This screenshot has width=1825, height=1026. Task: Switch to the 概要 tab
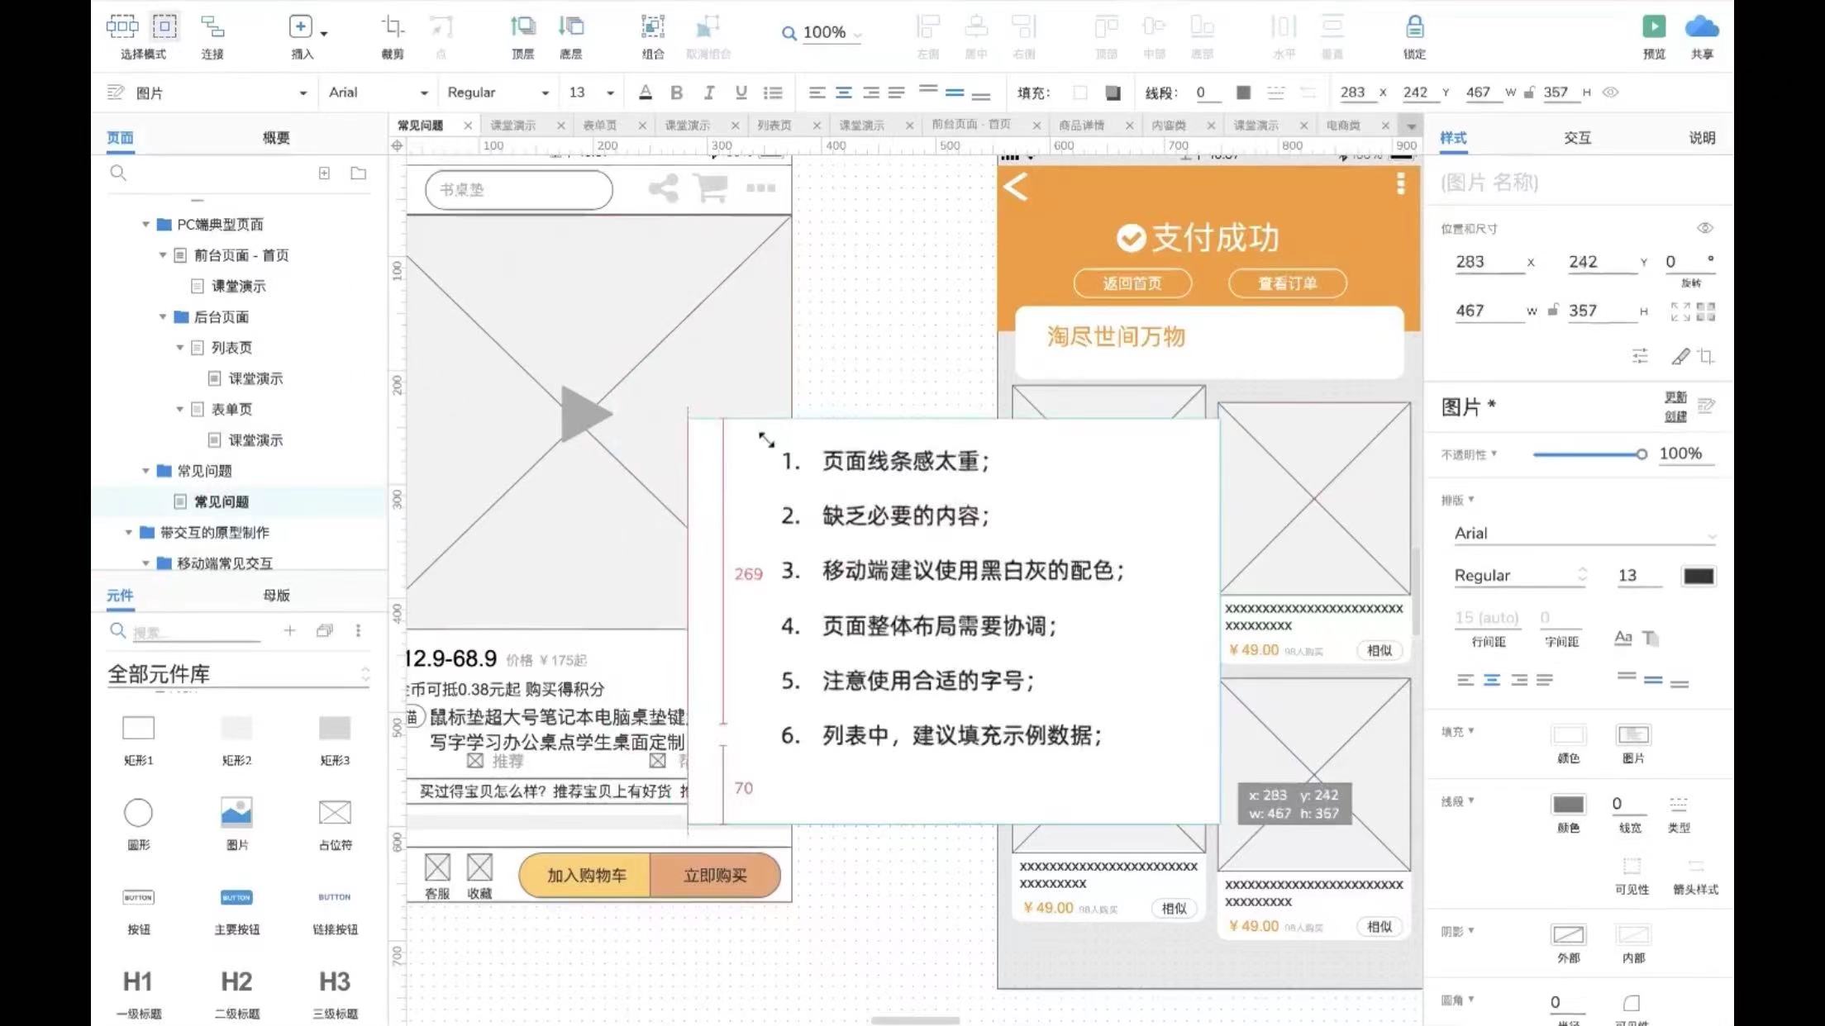[x=276, y=138]
